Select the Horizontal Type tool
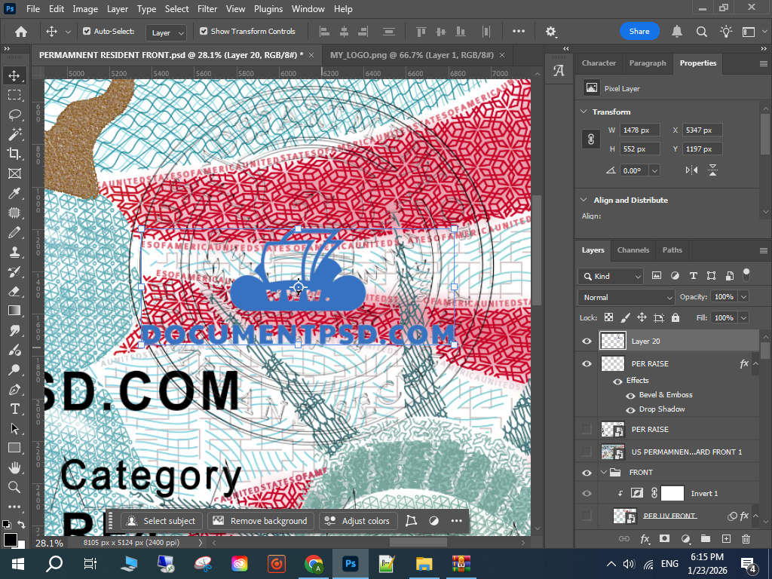 [x=14, y=409]
